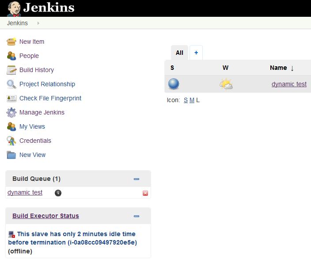Image resolution: width=311 pixels, height=260 pixels.
Task: Open the New View link
Action: (x=33, y=155)
